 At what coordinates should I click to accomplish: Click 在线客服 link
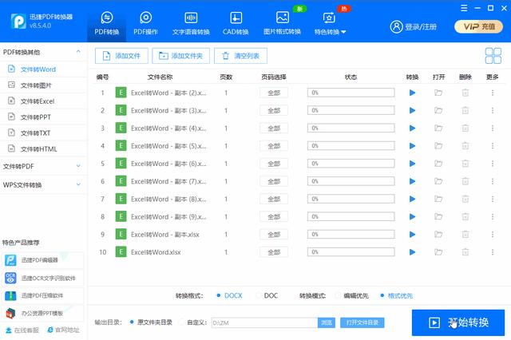tap(22, 330)
